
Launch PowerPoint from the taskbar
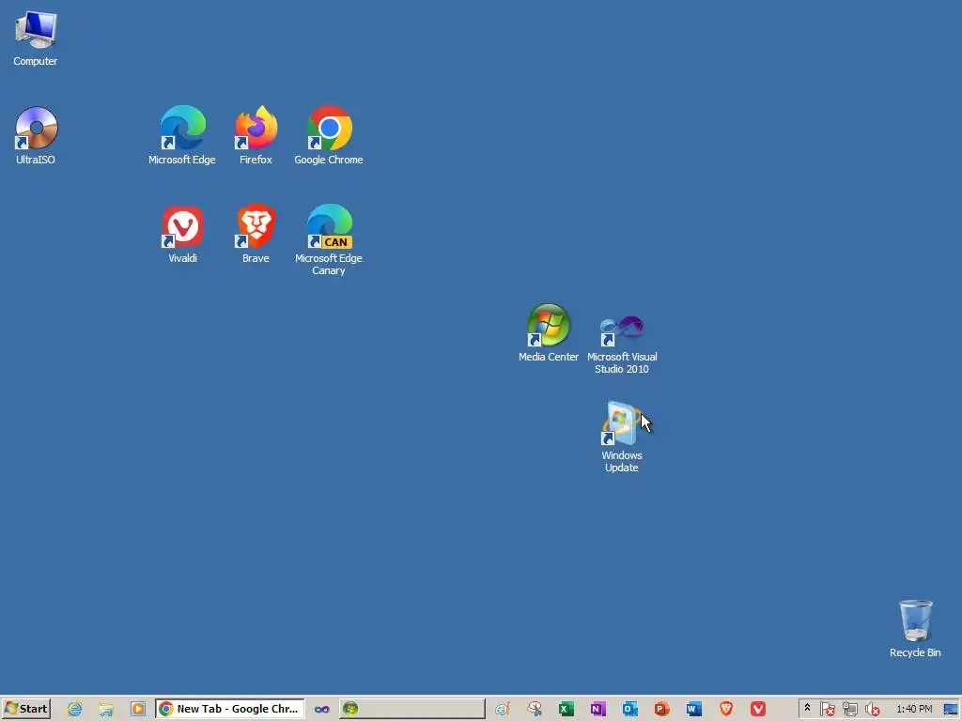(662, 710)
